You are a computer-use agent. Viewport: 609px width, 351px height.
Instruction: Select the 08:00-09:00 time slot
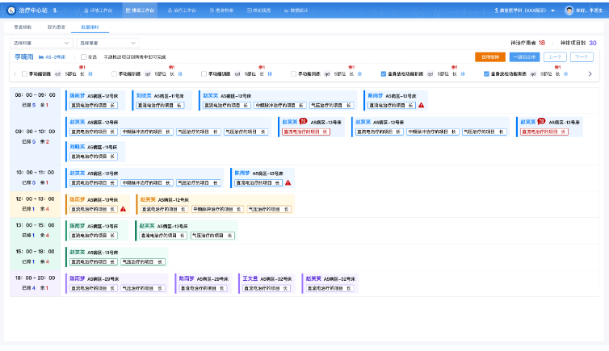[36, 100]
